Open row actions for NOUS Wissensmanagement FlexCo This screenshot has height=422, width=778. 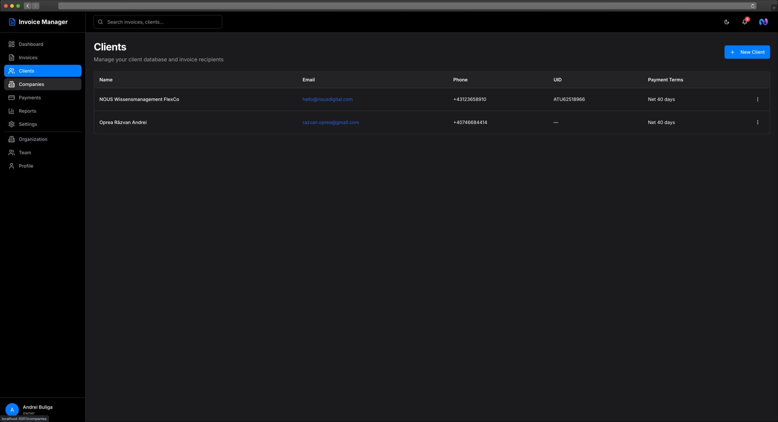pos(757,99)
